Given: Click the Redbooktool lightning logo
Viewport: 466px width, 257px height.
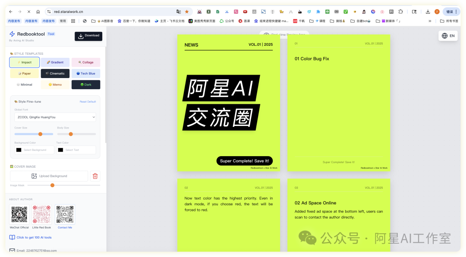Looking at the screenshot, I should click(12, 34).
